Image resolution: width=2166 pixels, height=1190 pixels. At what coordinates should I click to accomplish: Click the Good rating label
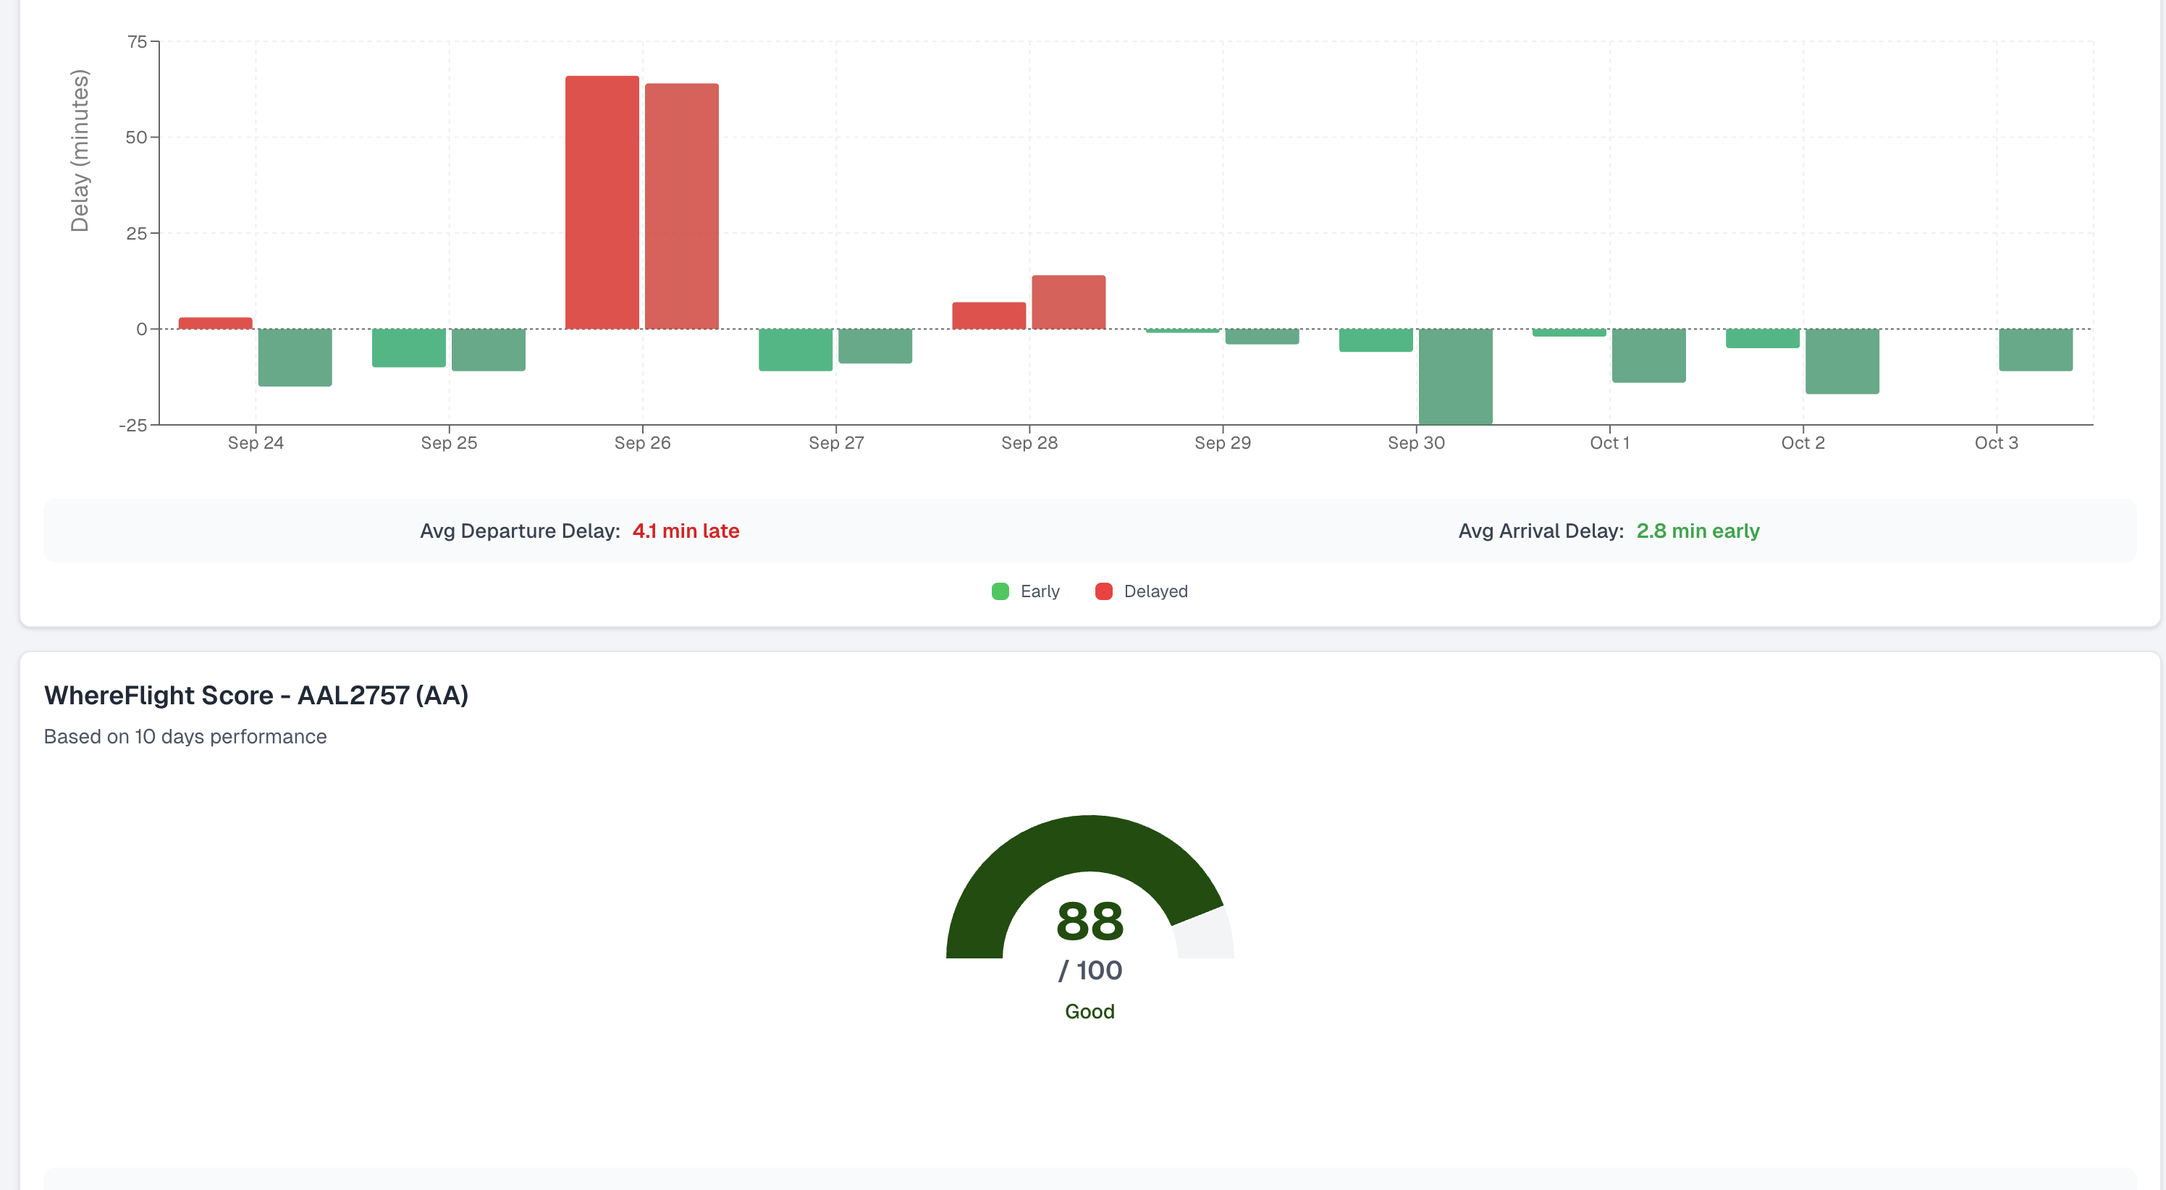[x=1089, y=1012]
